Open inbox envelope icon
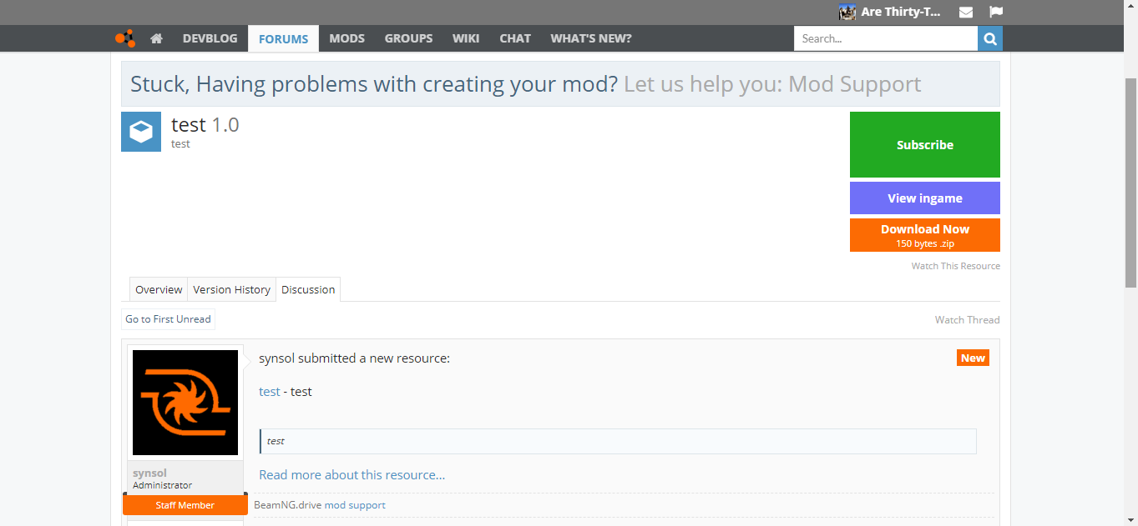The image size is (1138, 526). tap(965, 12)
